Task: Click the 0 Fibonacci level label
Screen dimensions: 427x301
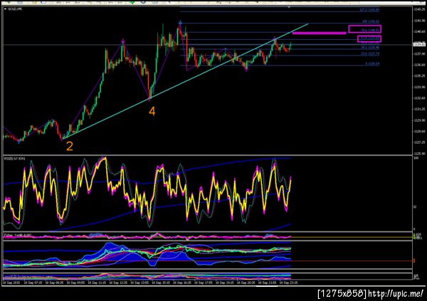Action: (x=372, y=64)
